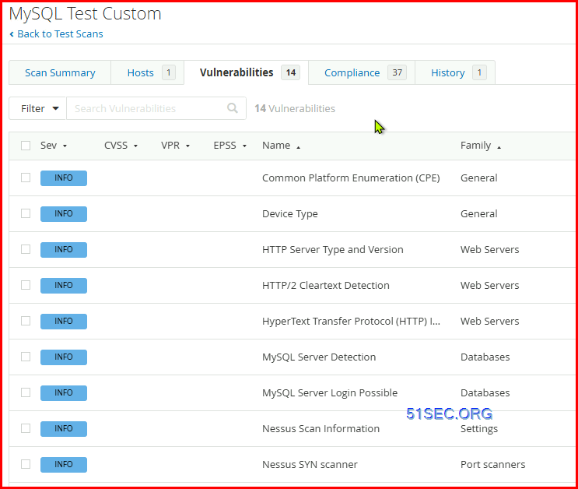578x489 pixels.
Task: Check the Nessus Scan Information checkbox
Action: coord(26,428)
